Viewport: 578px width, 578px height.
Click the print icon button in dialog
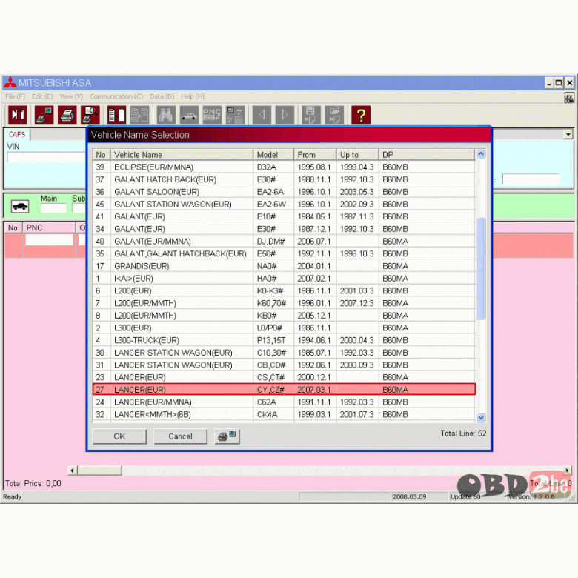click(227, 436)
